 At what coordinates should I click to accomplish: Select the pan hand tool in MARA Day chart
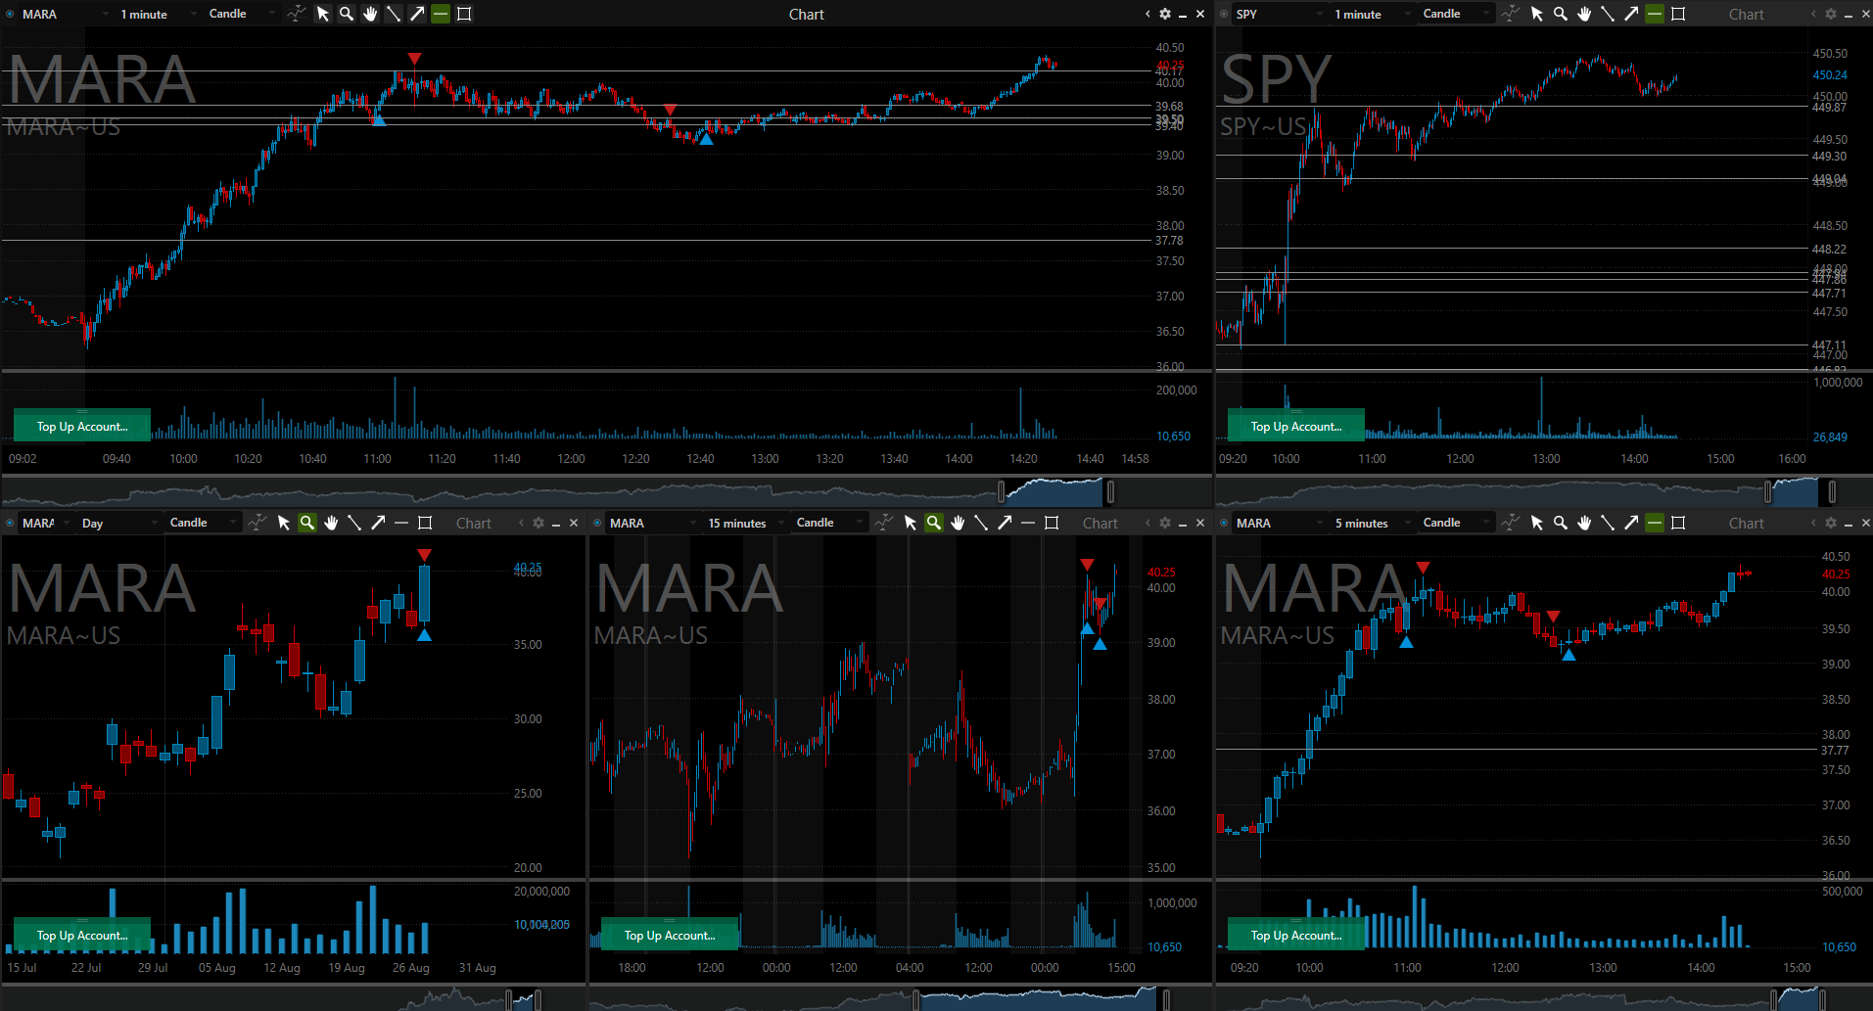point(331,523)
